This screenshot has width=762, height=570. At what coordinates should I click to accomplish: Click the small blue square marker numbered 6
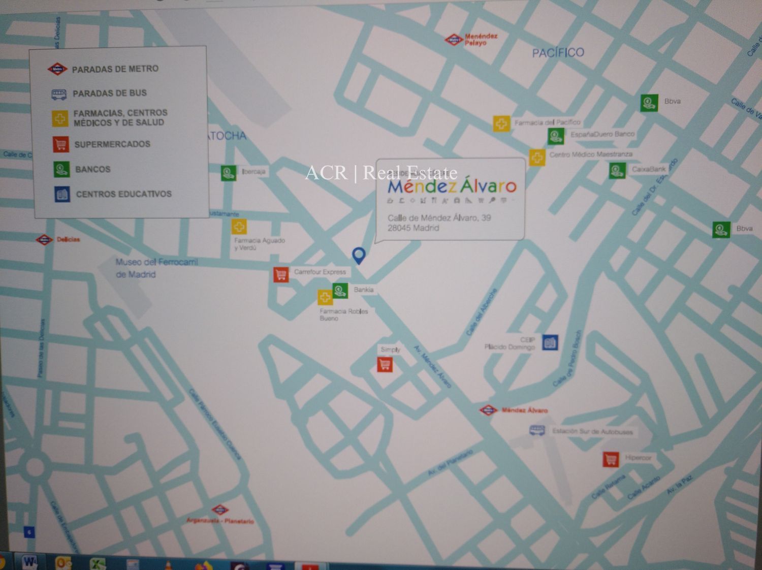click(29, 532)
